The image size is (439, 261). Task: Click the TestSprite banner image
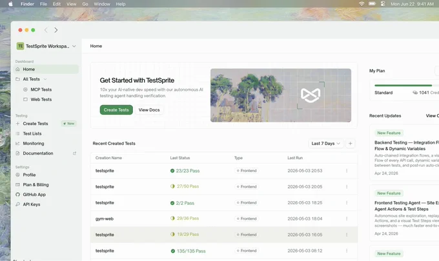(281, 95)
